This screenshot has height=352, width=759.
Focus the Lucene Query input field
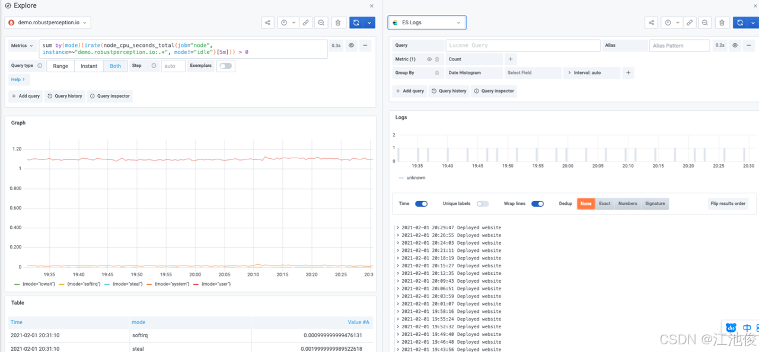pyautogui.click(x=523, y=46)
